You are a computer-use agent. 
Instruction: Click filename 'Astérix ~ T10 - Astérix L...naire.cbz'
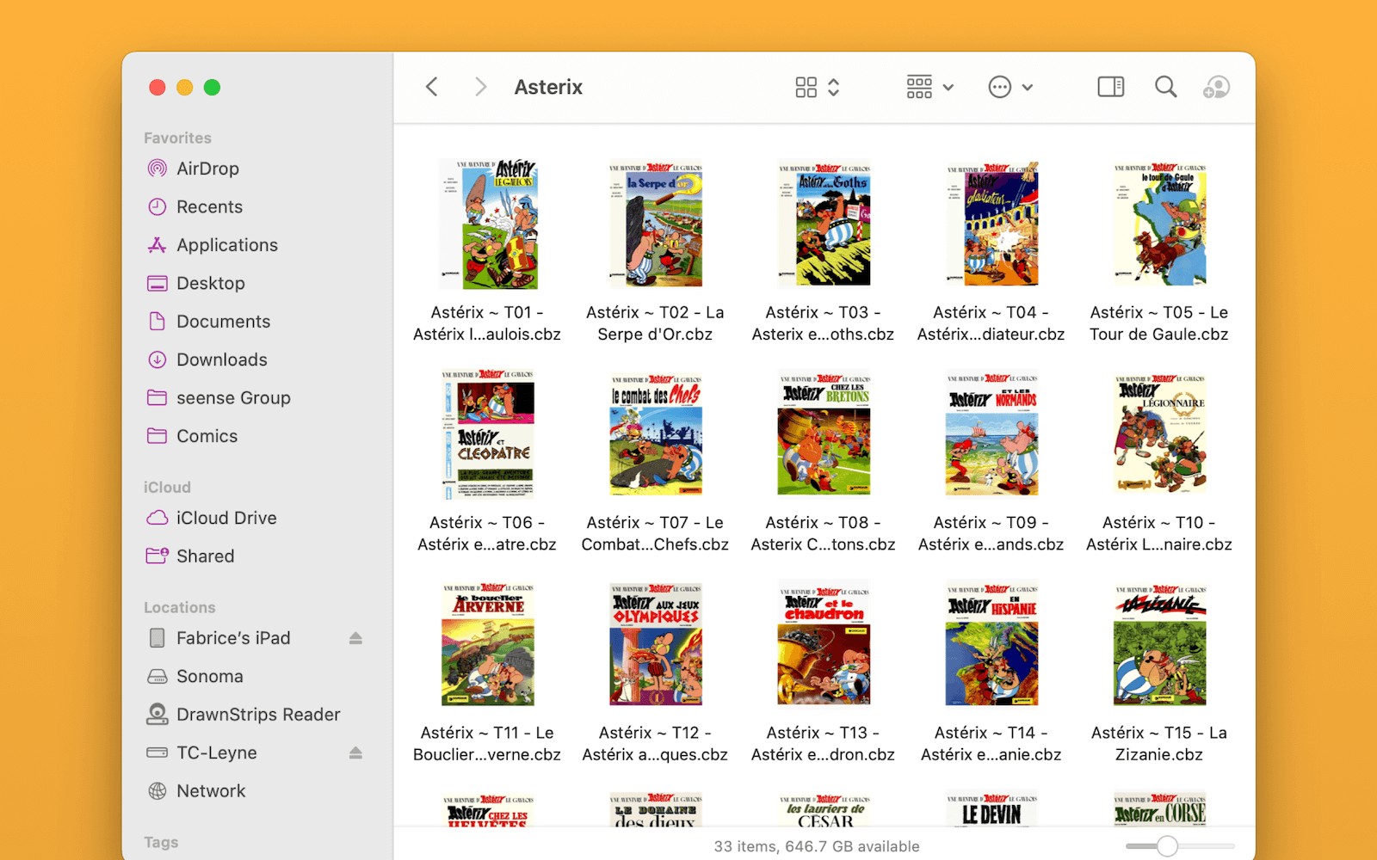(x=1159, y=533)
